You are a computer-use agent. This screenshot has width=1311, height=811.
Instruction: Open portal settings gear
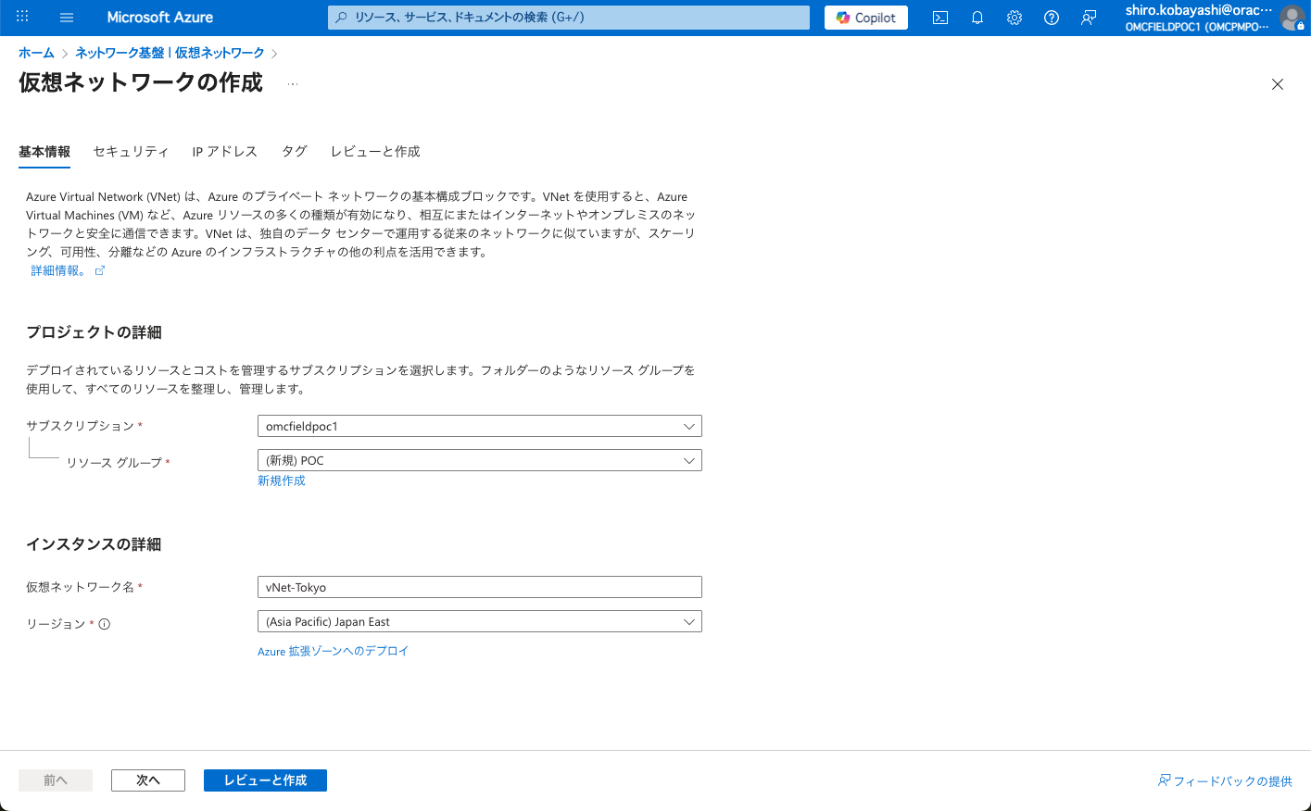tap(1015, 18)
